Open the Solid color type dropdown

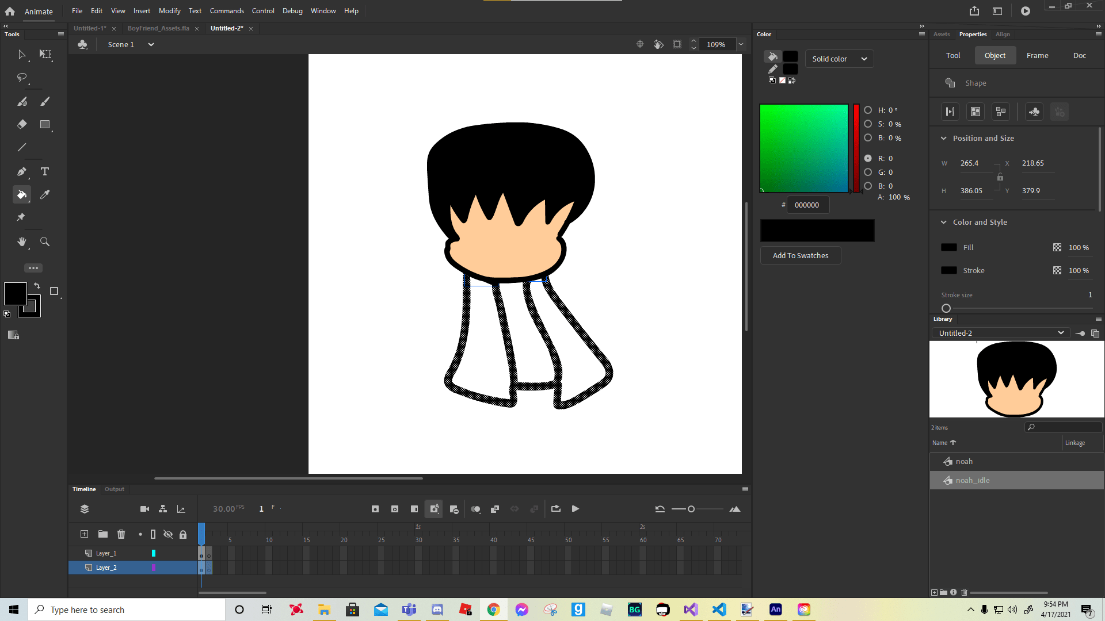pyautogui.click(x=839, y=59)
